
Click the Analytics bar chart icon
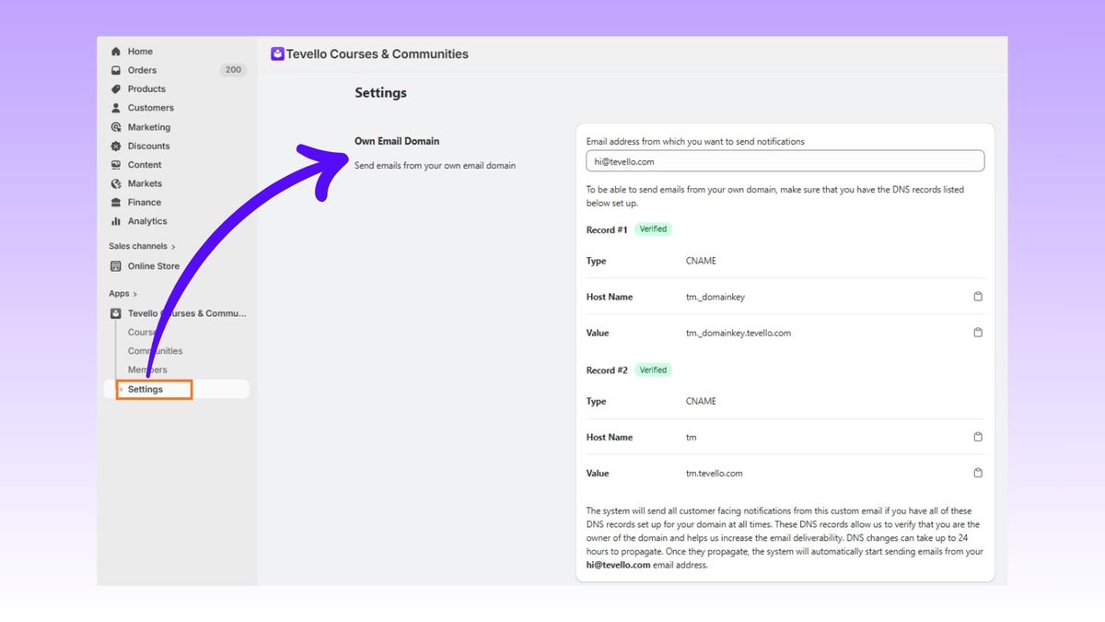coord(116,221)
